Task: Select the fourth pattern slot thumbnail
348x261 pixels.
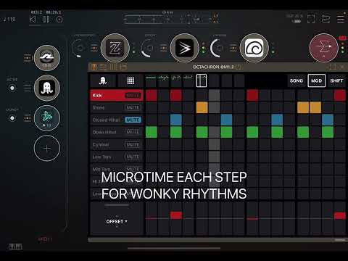Action: click(188, 80)
